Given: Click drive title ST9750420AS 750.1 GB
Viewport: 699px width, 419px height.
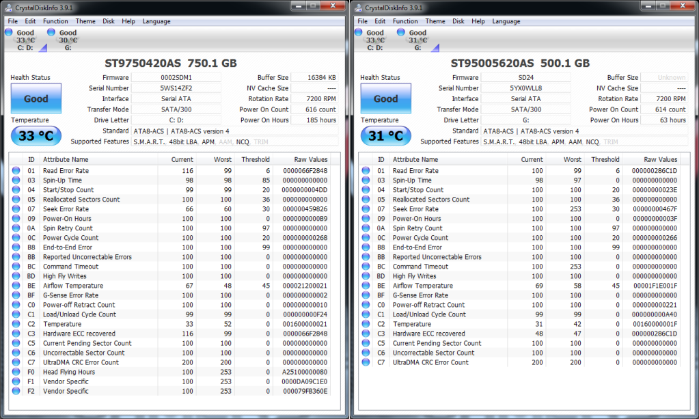Looking at the screenshot, I should click(x=171, y=64).
